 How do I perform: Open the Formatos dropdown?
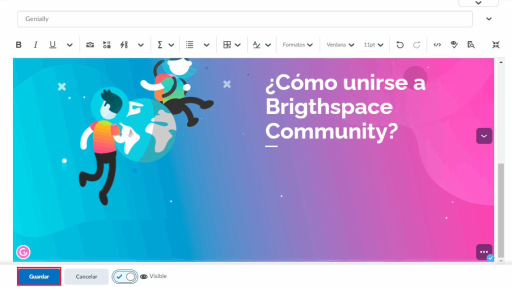[297, 45]
